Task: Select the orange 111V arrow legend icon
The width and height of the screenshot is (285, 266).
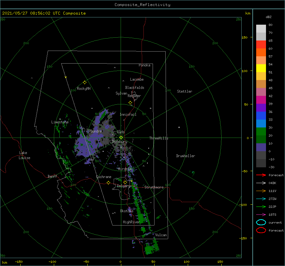Action: (x=261, y=191)
